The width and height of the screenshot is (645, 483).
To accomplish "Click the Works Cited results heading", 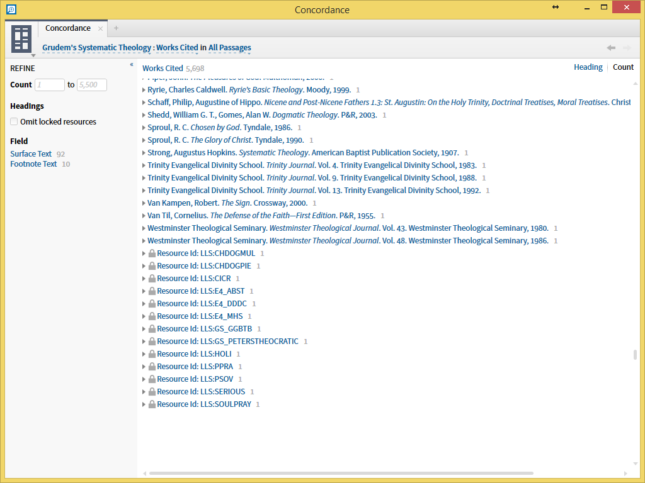I will [x=163, y=68].
